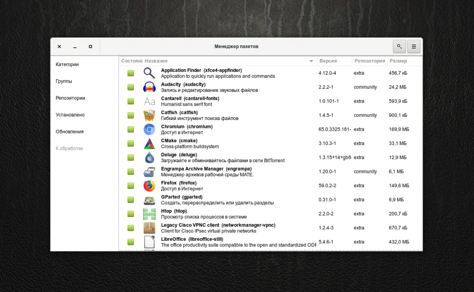
Task: Select the Chromium (chromium) package name
Action: (187, 127)
